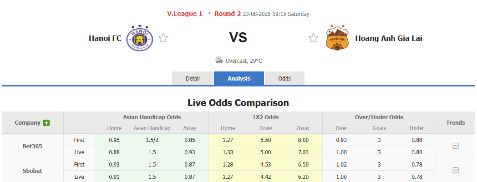Open Bet365 trends chart icon
The height and width of the screenshot is (182, 477).
point(456,146)
